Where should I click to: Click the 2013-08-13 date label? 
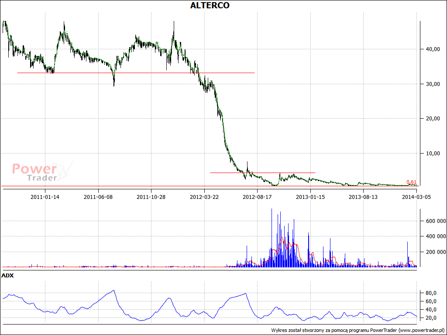pyautogui.click(x=364, y=197)
